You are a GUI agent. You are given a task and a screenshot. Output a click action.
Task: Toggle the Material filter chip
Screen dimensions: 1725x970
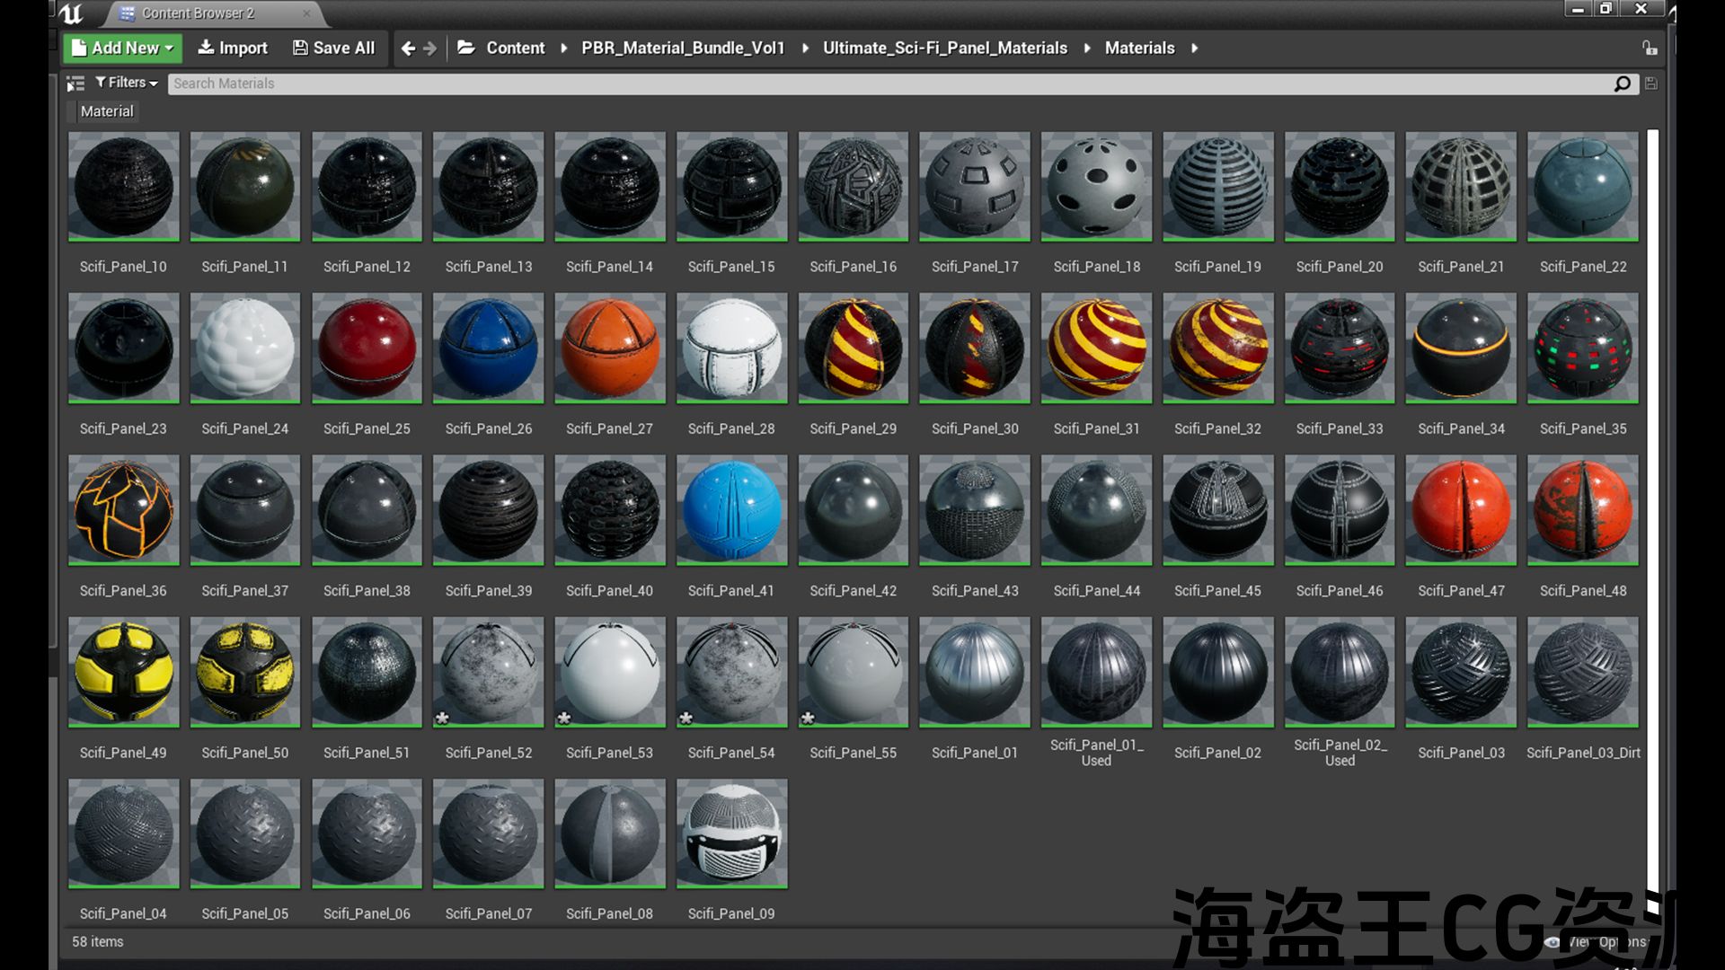pos(106,111)
